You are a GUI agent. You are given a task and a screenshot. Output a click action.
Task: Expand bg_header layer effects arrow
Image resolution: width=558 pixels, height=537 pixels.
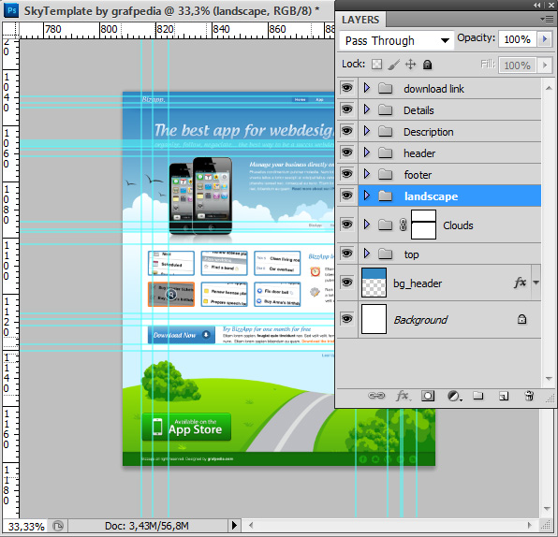[x=536, y=283]
